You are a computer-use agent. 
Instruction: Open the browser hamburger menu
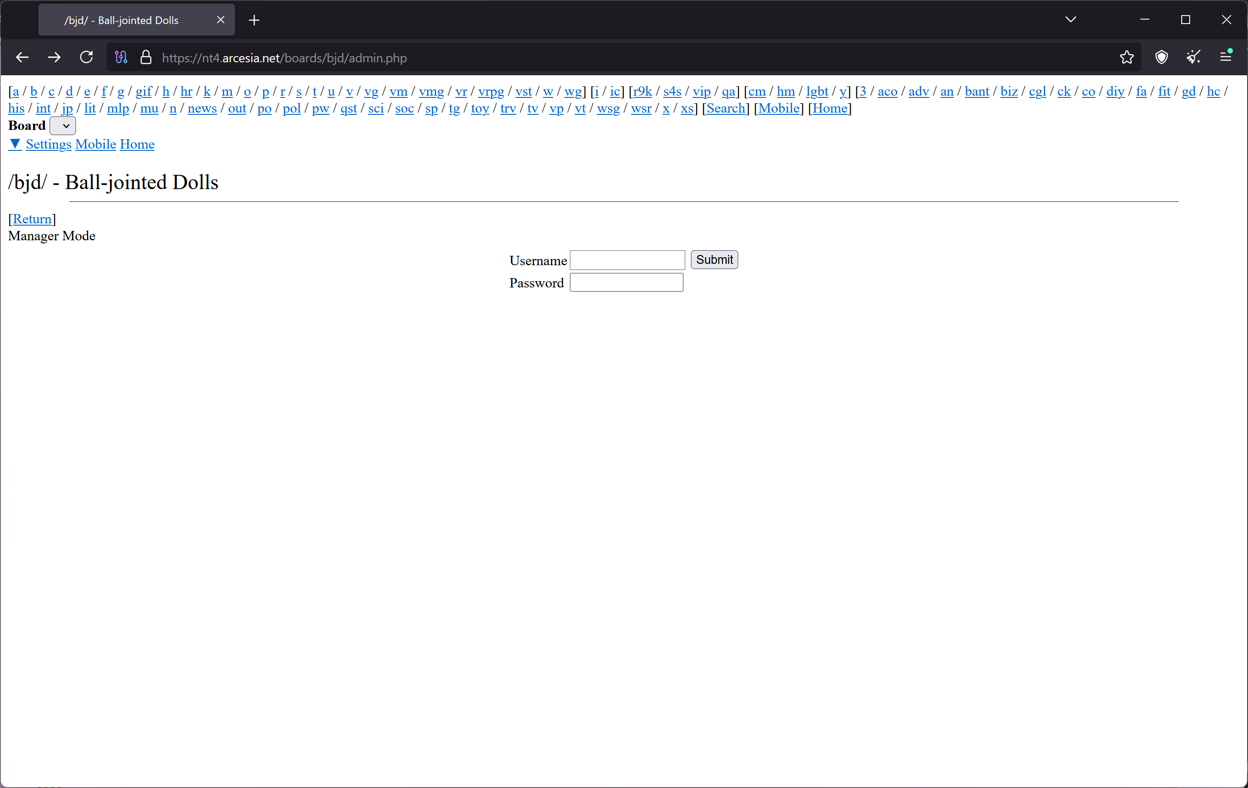[1226, 57]
